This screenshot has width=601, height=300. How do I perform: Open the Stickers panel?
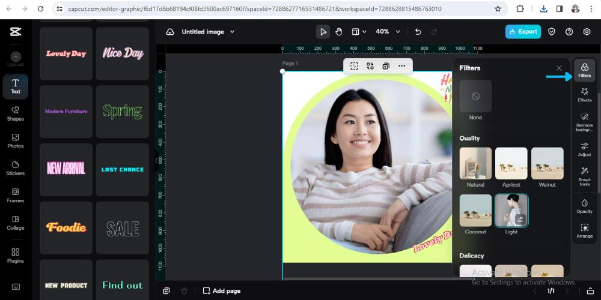(16, 168)
